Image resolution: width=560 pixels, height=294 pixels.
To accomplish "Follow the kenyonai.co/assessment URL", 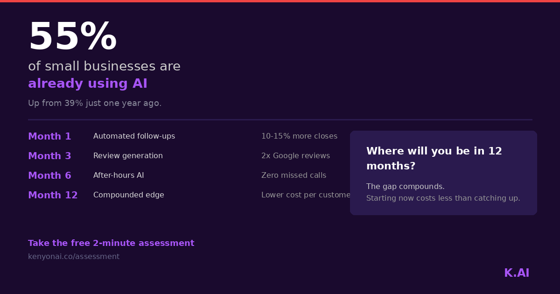I will pyautogui.click(x=74, y=257).
